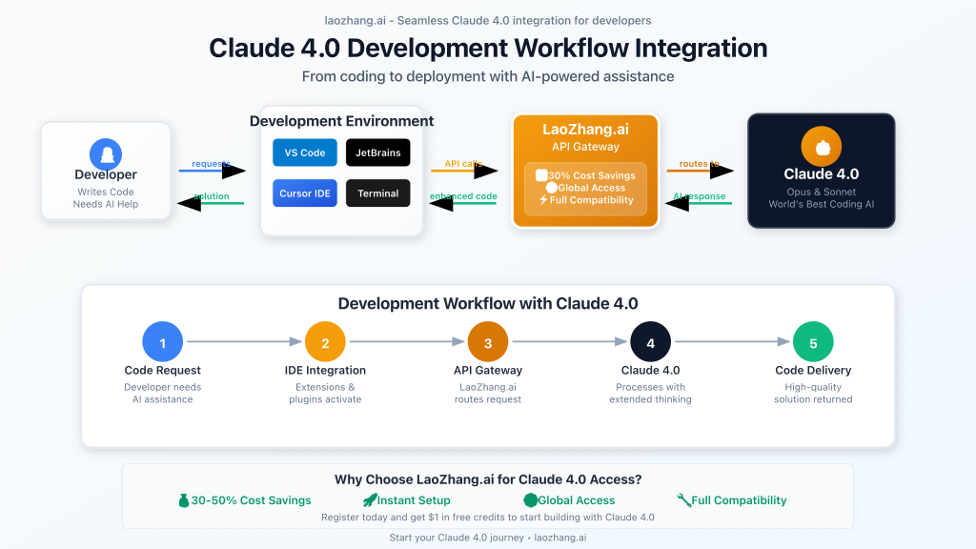Click the 'IDE Integration' step label
This screenshot has width=976, height=549.
click(325, 371)
